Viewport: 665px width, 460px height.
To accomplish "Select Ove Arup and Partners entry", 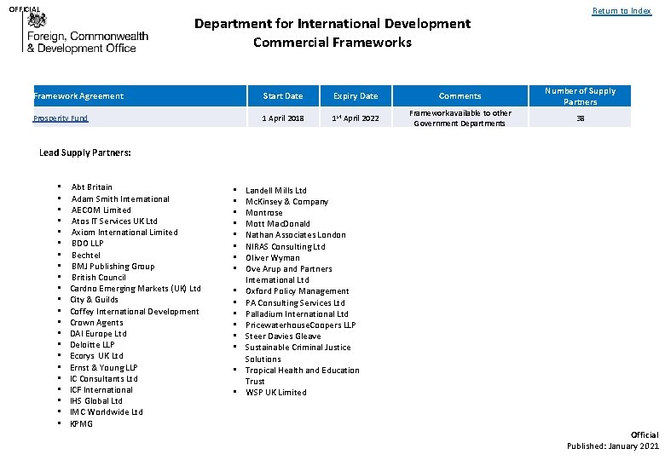I will pyautogui.click(x=288, y=274).
